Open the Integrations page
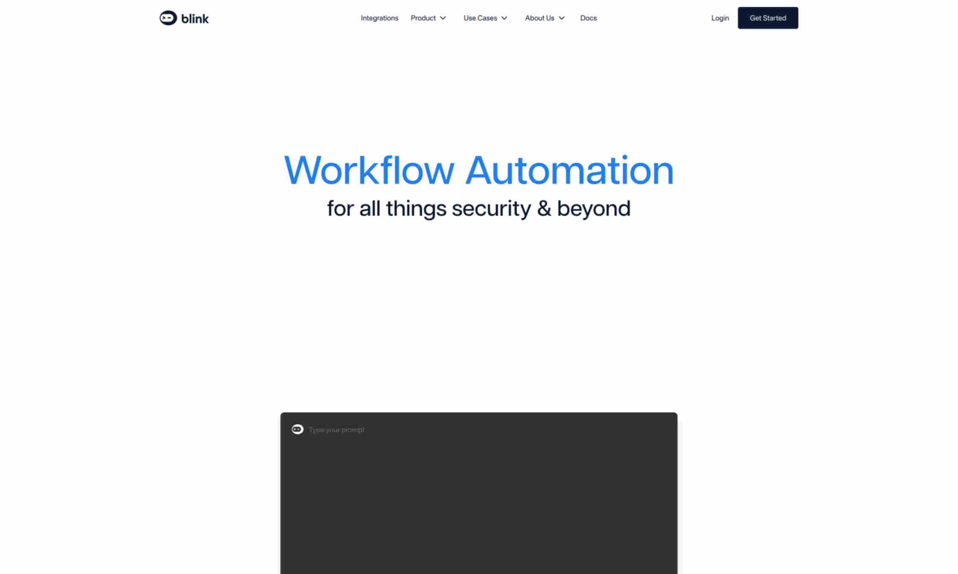Image resolution: width=958 pixels, height=574 pixels. (379, 18)
